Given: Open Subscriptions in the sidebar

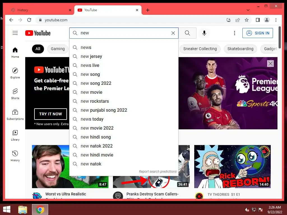Looking at the screenshot, I should pyautogui.click(x=15, y=114).
